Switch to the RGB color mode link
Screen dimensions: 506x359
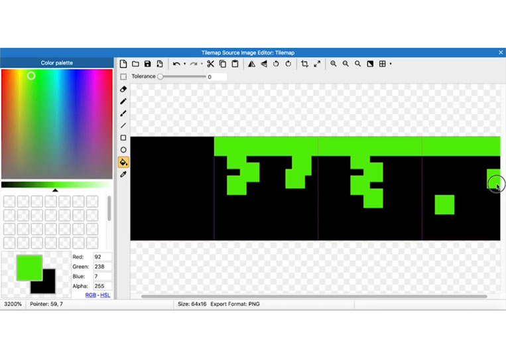tap(90, 295)
